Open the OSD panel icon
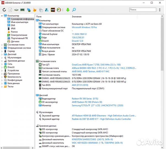166x149 pixels. pyautogui.click(x=53, y=10)
